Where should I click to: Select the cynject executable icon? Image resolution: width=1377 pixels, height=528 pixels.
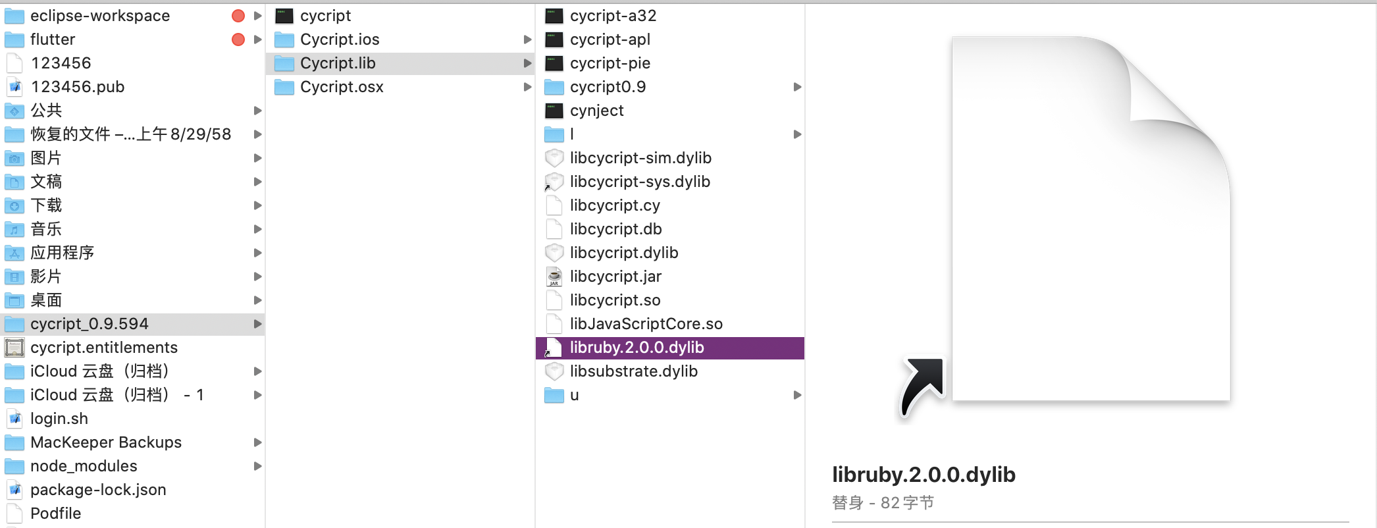tap(554, 111)
